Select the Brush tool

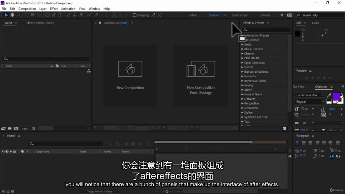point(68,15)
